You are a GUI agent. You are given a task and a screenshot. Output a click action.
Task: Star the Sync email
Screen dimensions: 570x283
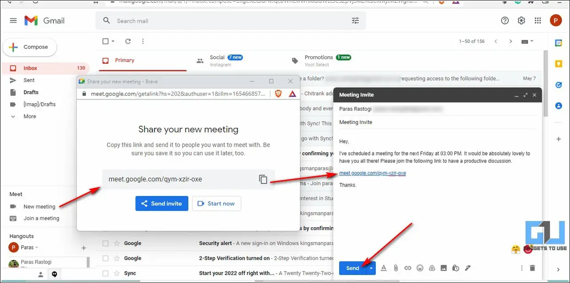[117, 273]
